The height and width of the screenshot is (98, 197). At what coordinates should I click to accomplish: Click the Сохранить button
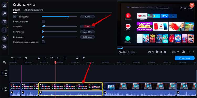click(x=185, y=58)
